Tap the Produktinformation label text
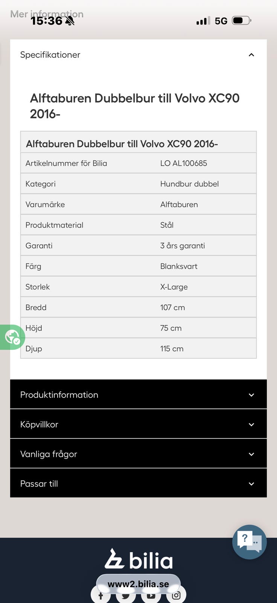The image size is (277, 603). point(59,395)
